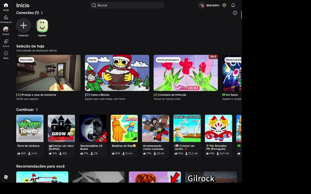
Task: Click the dutradrn profile avatar
Action: (201, 5)
